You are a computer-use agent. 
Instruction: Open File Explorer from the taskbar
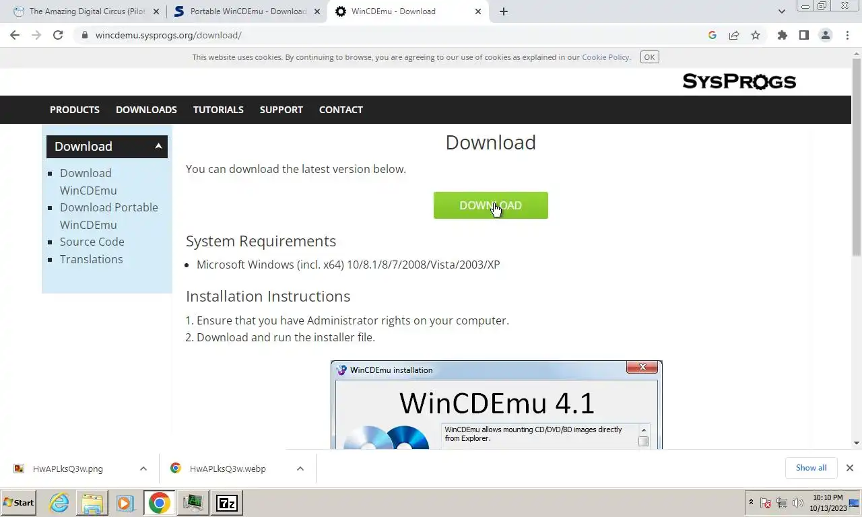(x=92, y=503)
